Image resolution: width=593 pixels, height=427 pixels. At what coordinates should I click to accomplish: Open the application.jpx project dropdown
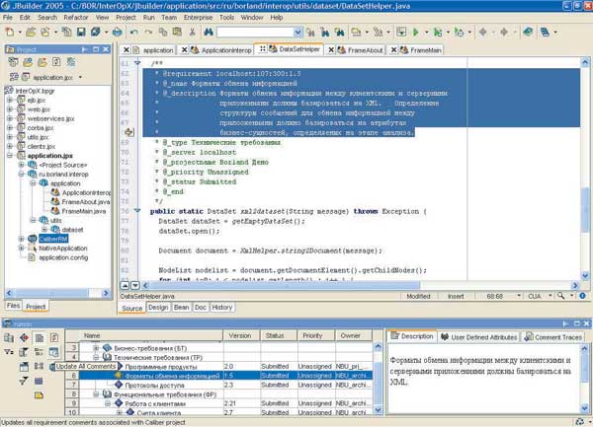coord(80,77)
